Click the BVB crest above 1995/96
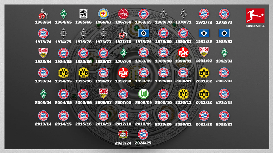 coord(84,73)
